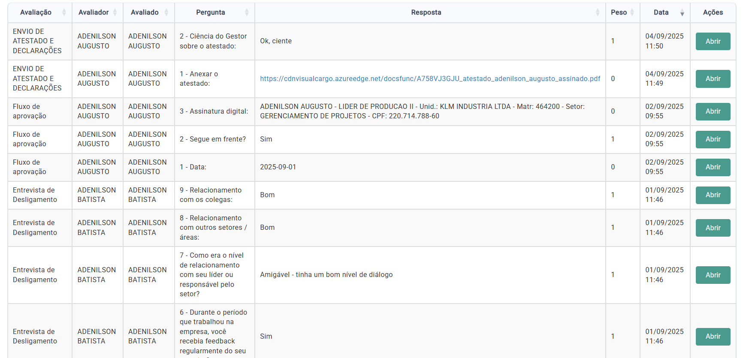Click Abrir for 'Relacionamento com outros setores' row
The image size is (743, 358).
tap(713, 228)
